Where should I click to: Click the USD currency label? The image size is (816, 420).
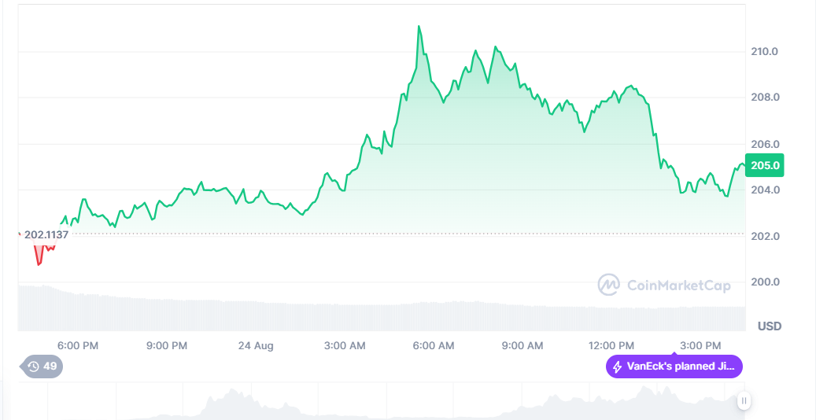pos(769,326)
